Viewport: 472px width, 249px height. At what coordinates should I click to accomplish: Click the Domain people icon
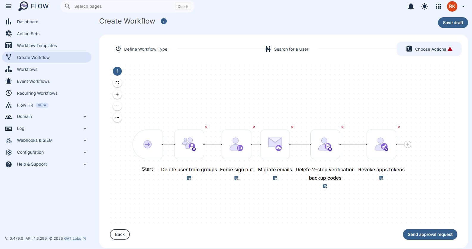pos(9,117)
